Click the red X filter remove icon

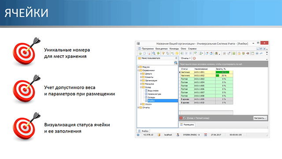pyautogui.click(x=181, y=118)
